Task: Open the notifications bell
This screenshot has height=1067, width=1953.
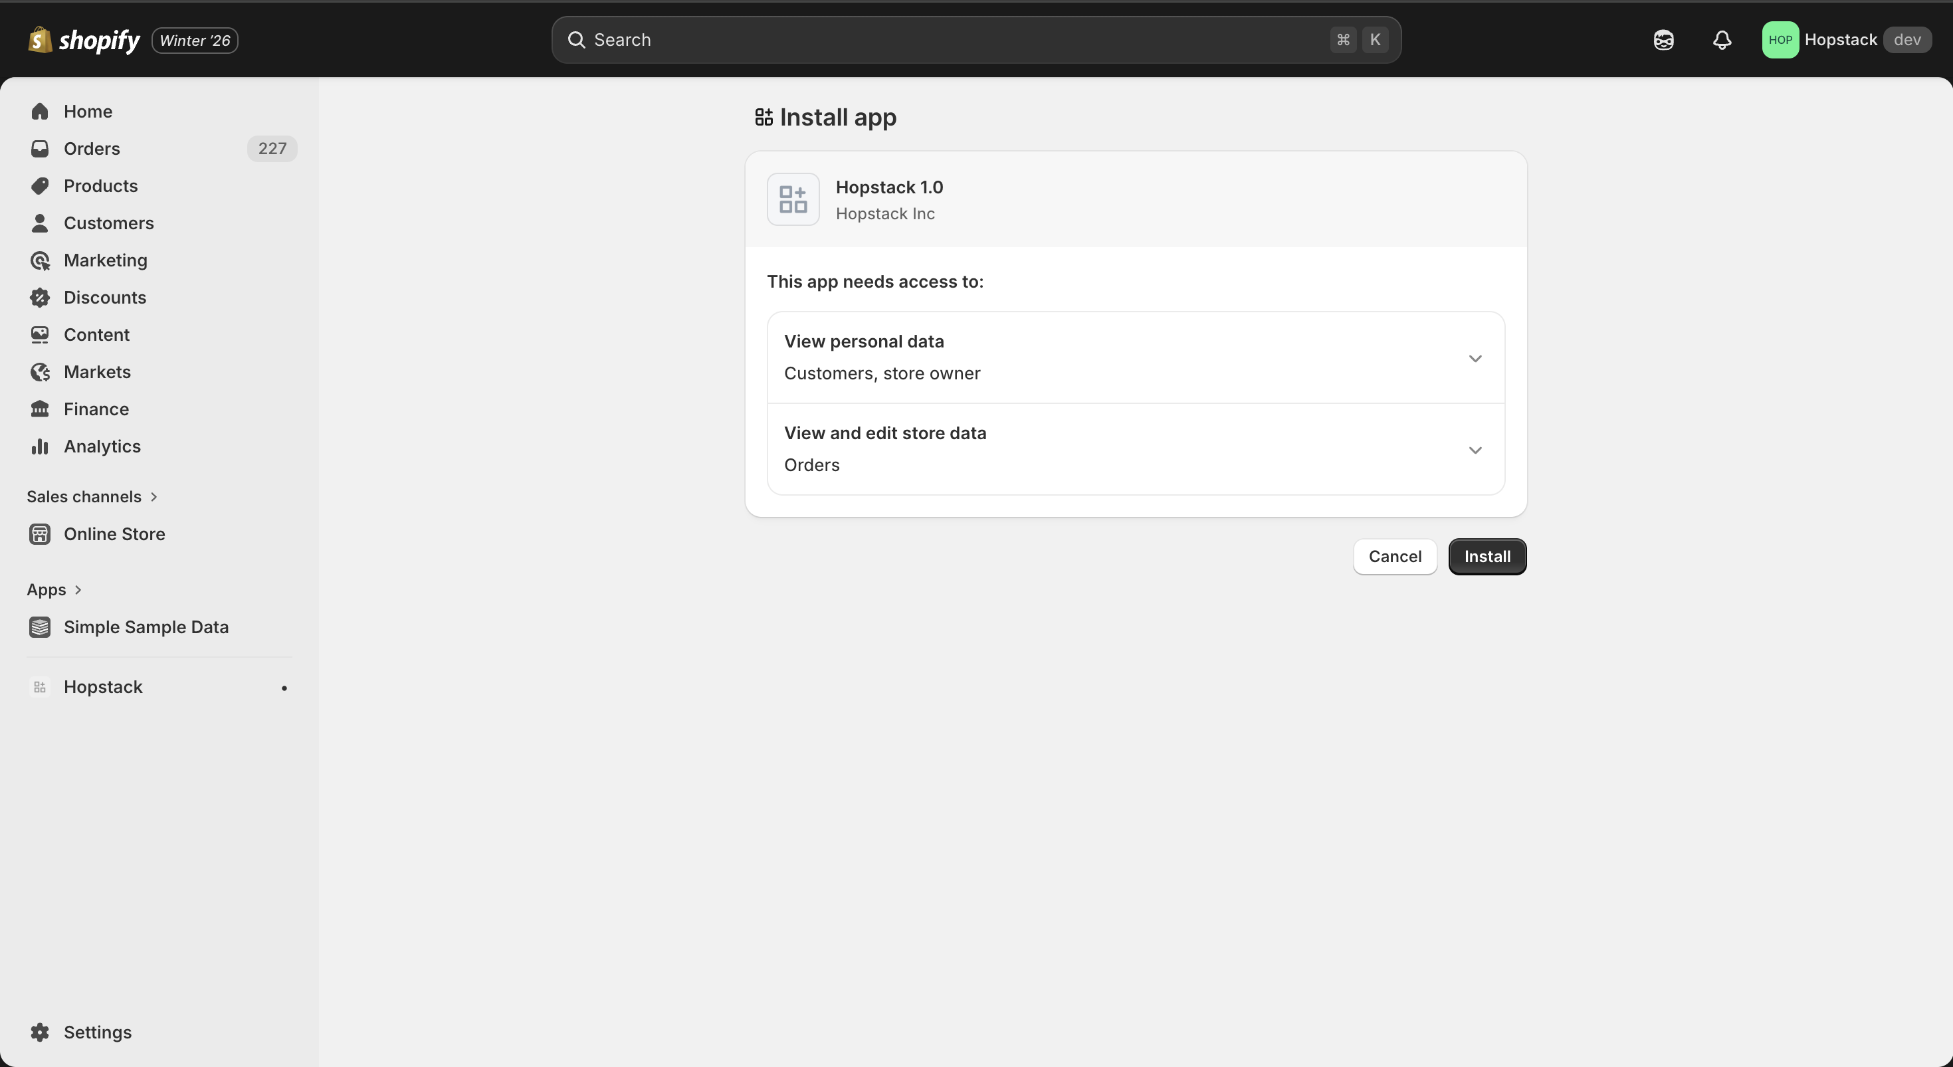Action: point(1722,40)
